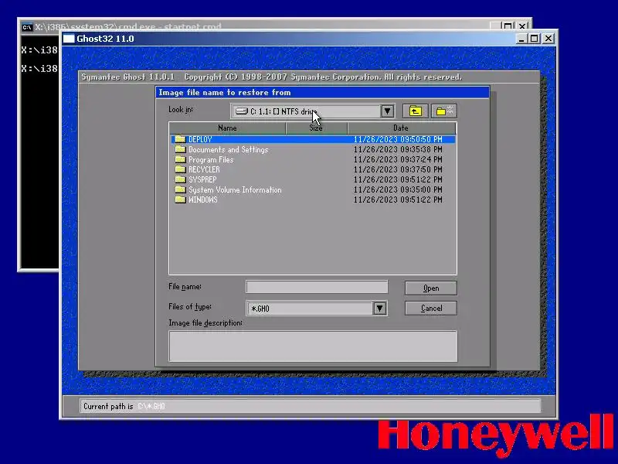Screen dimensions: 618x464
Task: Select the RECYCLER folder icon
Action: click(x=180, y=169)
